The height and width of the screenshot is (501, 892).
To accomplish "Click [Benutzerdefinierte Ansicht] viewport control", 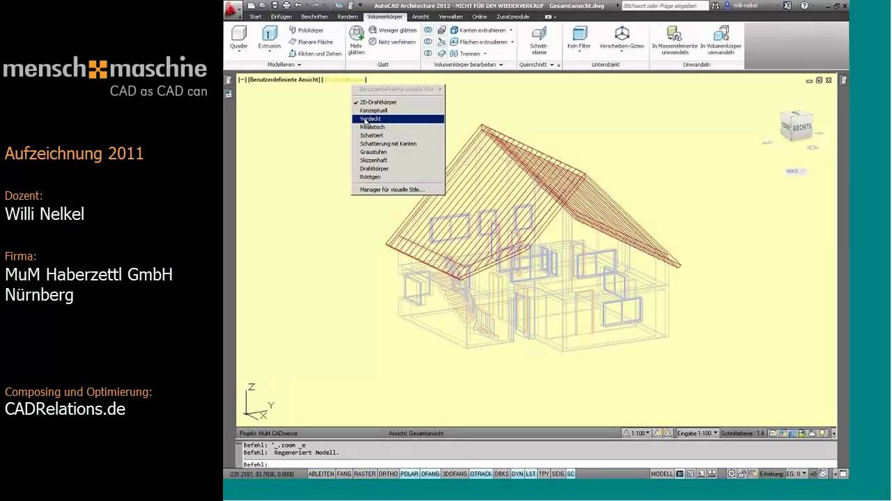I will tap(284, 80).
